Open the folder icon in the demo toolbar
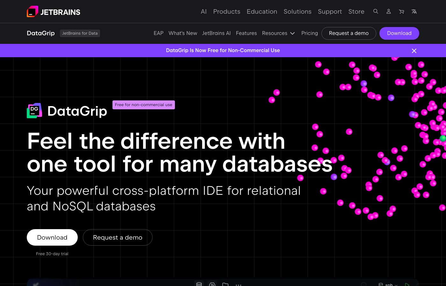The width and height of the screenshot is (446, 286). coord(225,284)
